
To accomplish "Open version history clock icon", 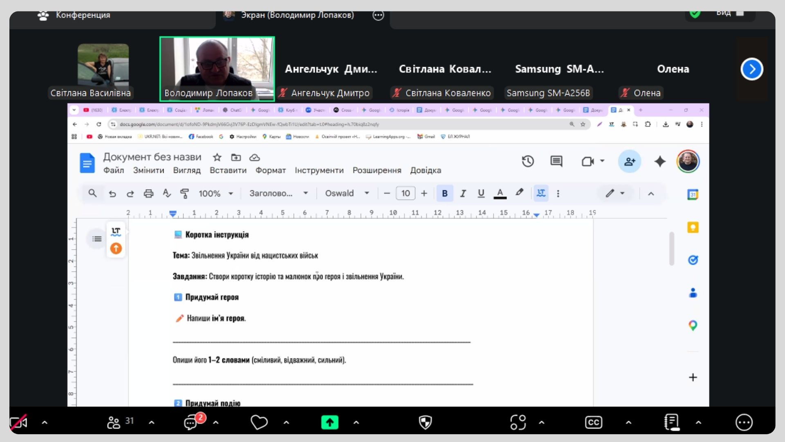I will pyautogui.click(x=528, y=161).
